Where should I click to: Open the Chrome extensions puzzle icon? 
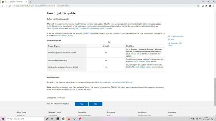click(206, 6)
